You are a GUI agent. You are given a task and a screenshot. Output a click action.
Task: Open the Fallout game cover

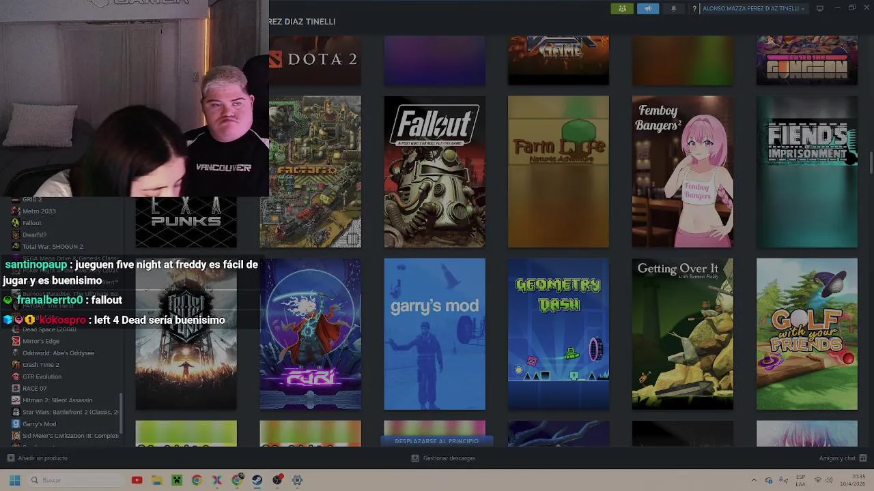tap(434, 172)
